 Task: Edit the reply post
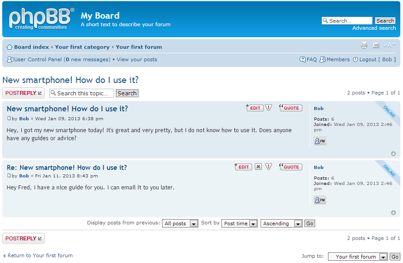[243, 167]
